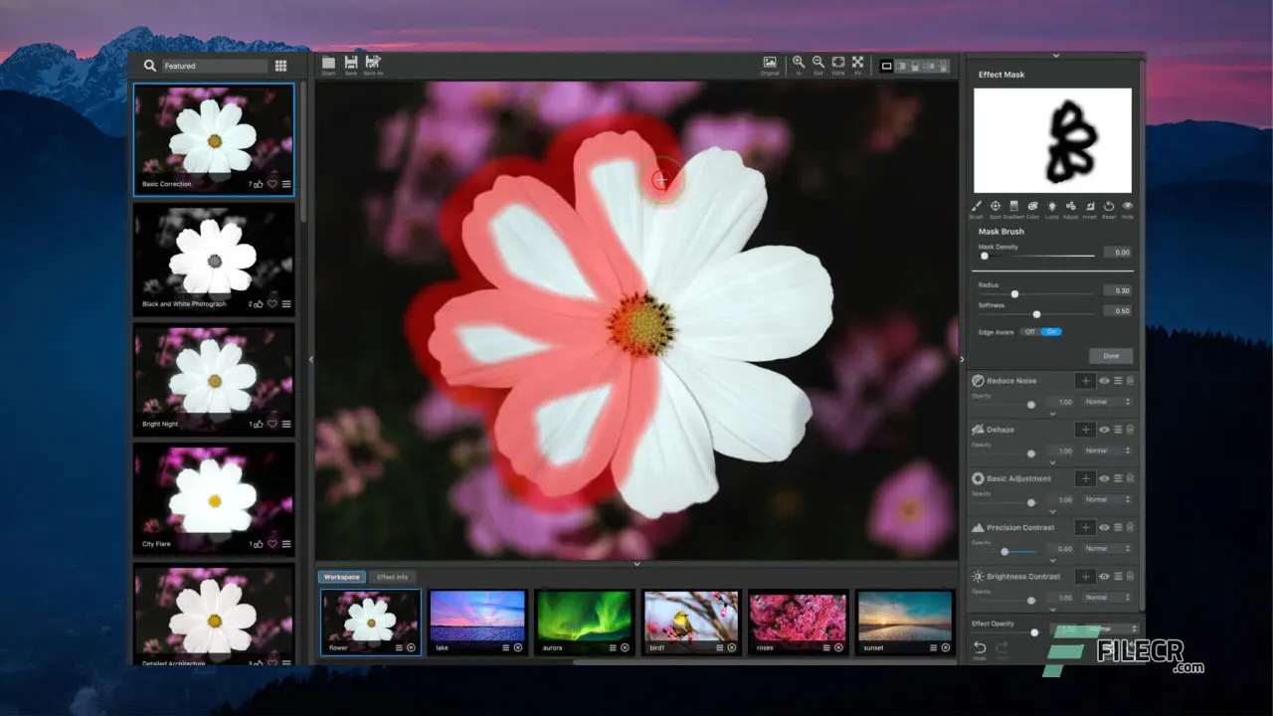This screenshot has width=1273, height=716.
Task: Open the Dehaze blend mode dropdown
Action: click(x=1107, y=450)
